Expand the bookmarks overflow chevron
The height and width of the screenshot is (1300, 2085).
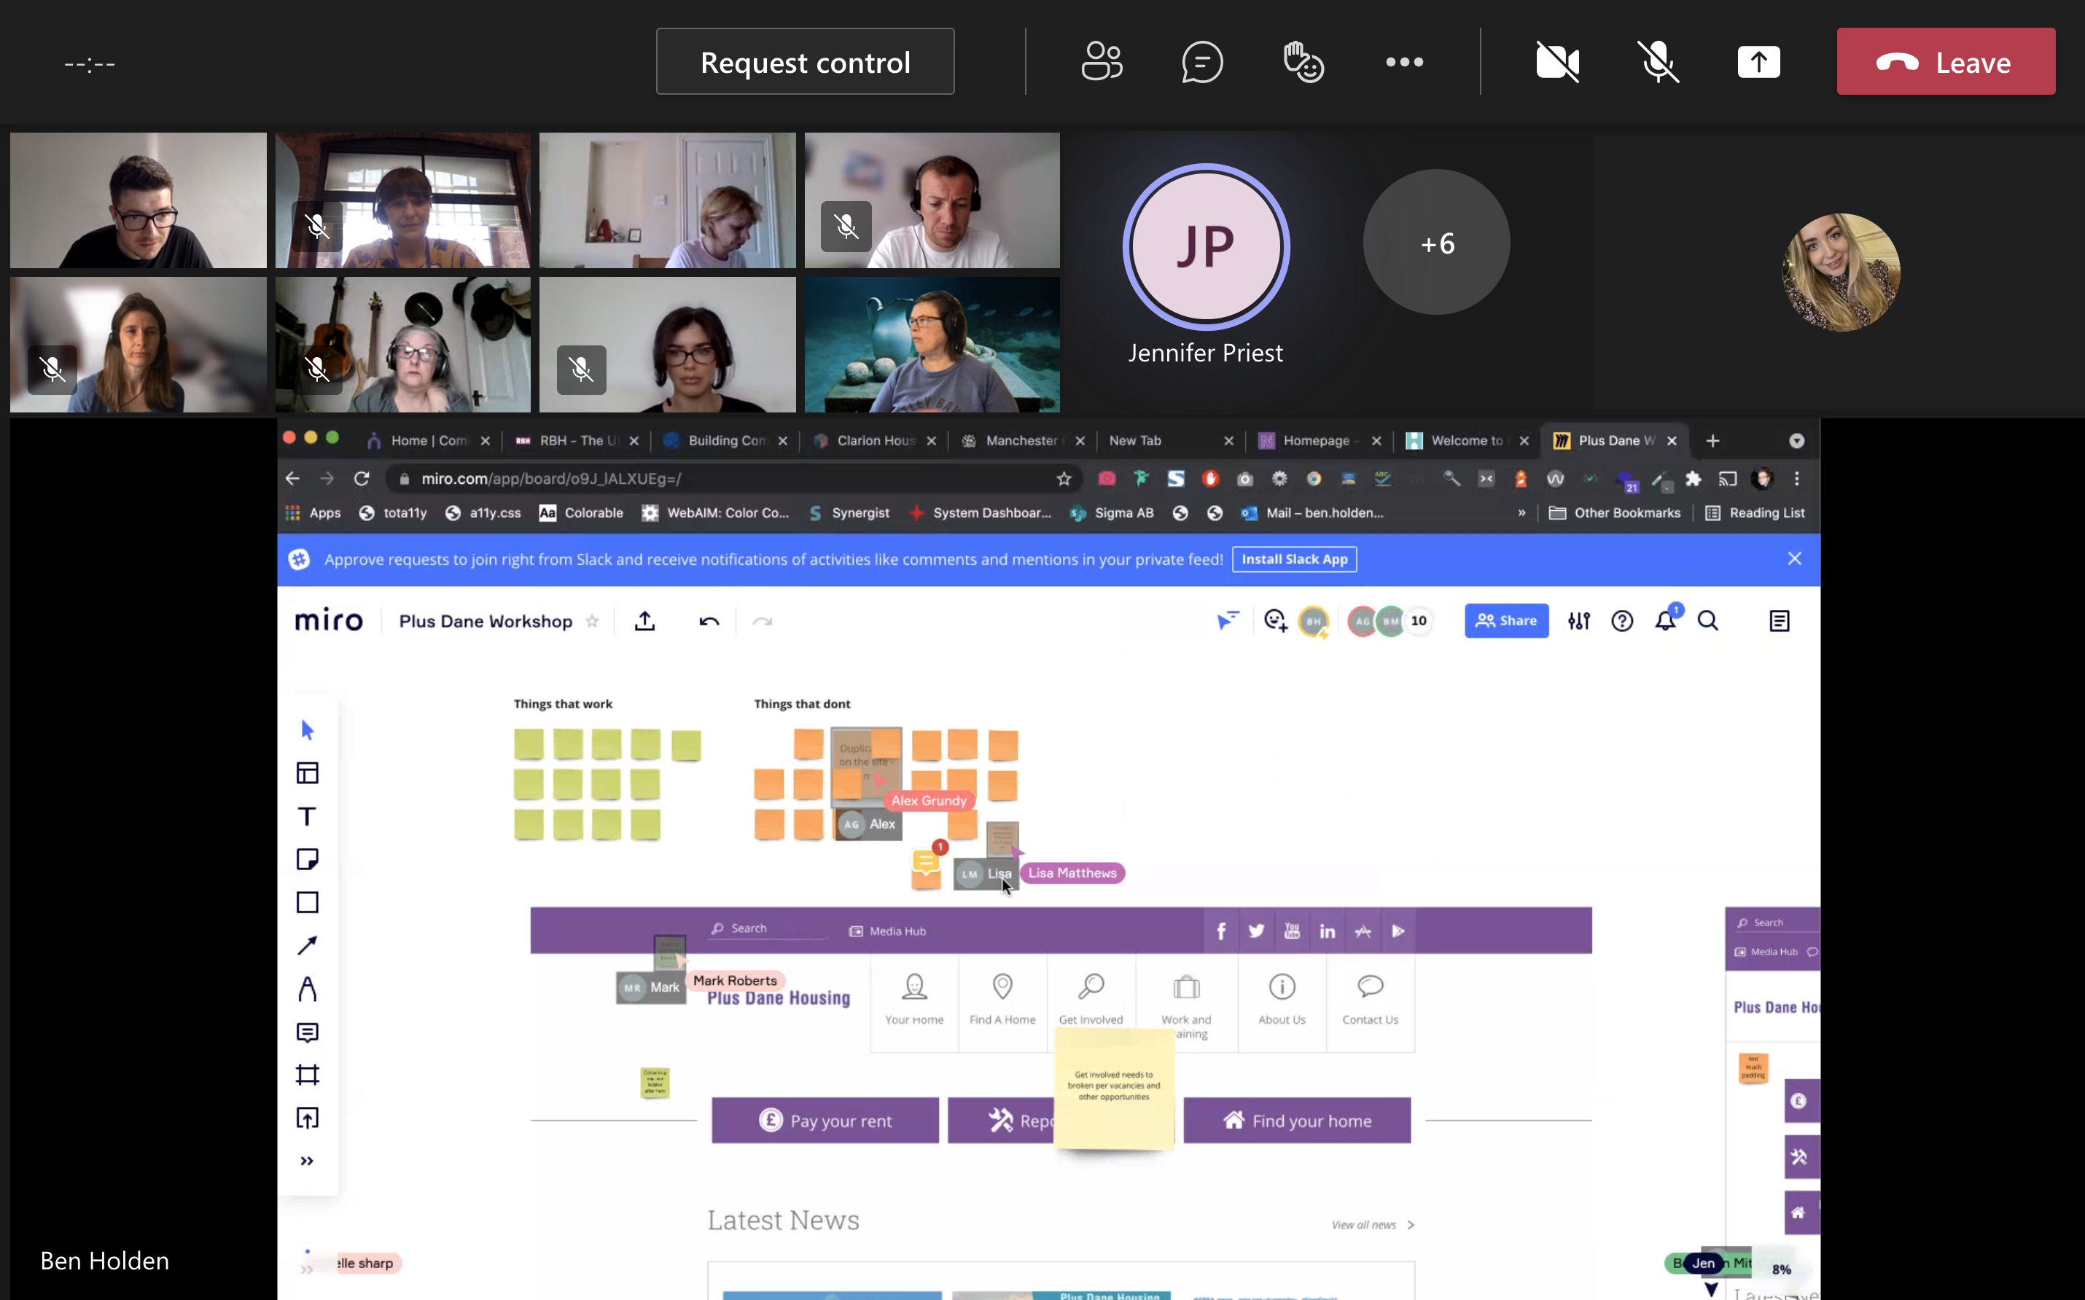click(1521, 512)
